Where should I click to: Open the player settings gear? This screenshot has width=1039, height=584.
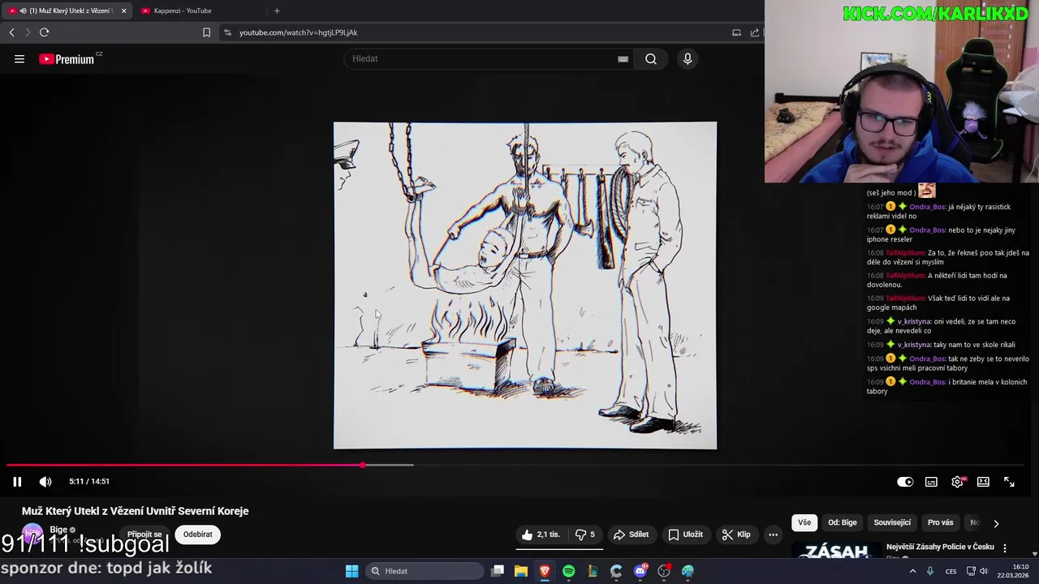click(x=958, y=482)
